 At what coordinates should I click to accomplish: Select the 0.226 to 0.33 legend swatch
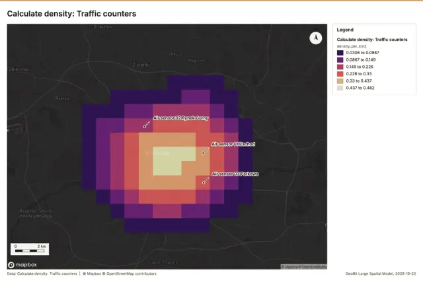pos(340,74)
